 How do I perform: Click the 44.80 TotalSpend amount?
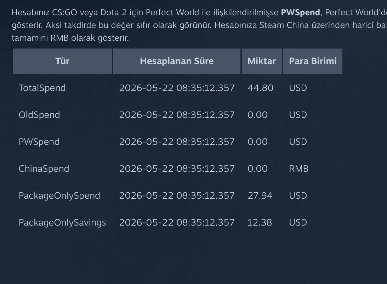[x=260, y=88]
